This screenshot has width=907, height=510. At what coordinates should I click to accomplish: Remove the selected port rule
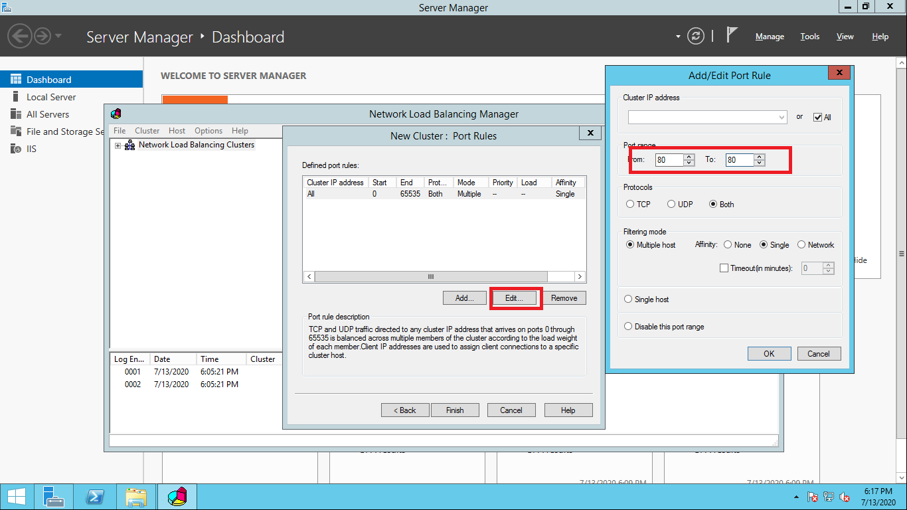click(564, 298)
